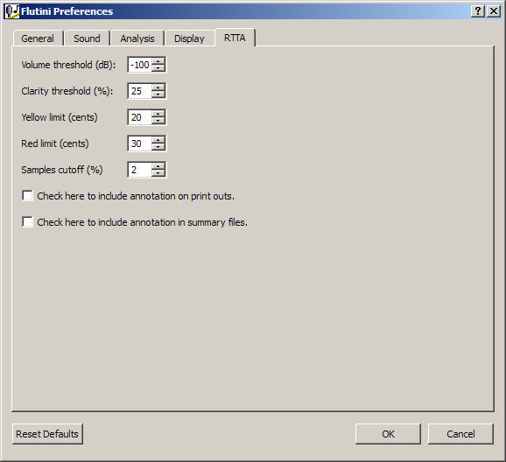The width and height of the screenshot is (506, 462).
Task: Decrease the Samples cutoff percentage
Action: click(158, 173)
